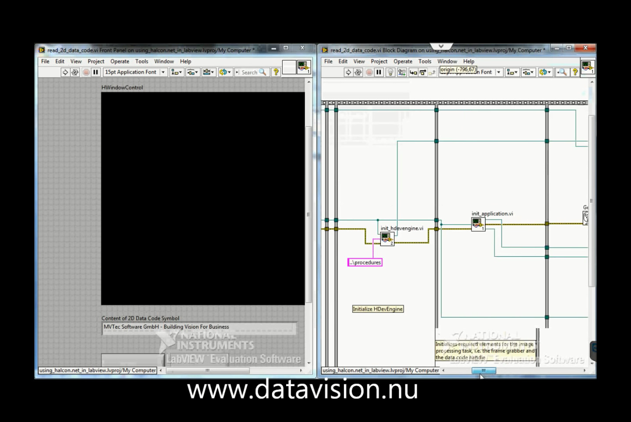Click Step Over button in Block Diagram
Viewport: 631px width, 422px height.
click(422, 72)
